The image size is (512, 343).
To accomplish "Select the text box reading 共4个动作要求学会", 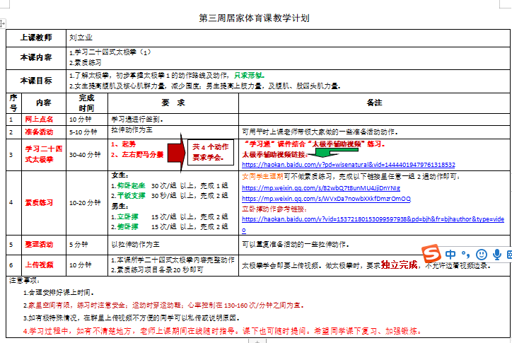I will [211, 149].
